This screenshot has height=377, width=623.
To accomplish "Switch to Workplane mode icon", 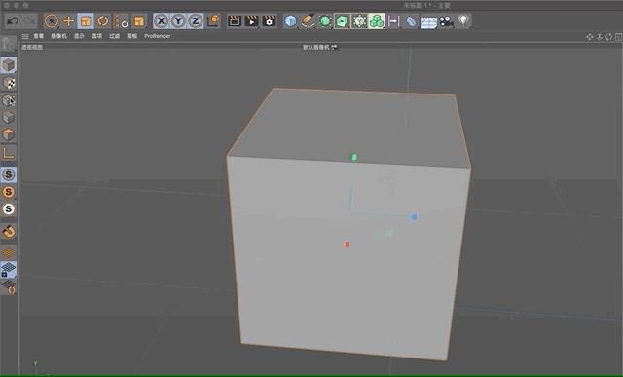I will coord(9,100).
